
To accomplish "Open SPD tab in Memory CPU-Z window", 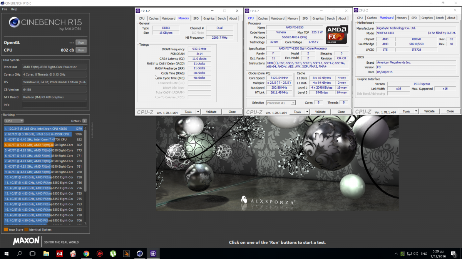I will pyautogui.click(x=196, y=18).
